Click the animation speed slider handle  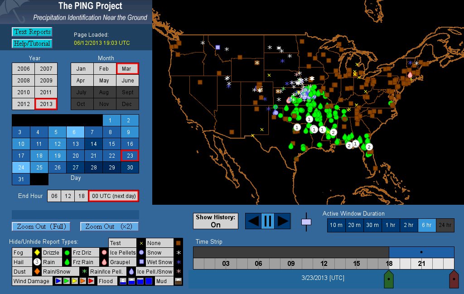tap(307, 222)
